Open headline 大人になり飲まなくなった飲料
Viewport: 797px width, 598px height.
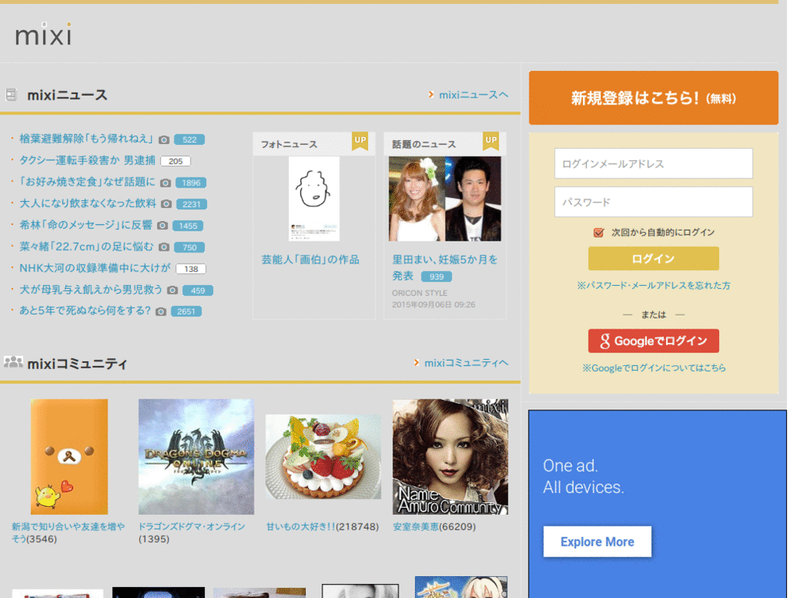tap(88, 203)
